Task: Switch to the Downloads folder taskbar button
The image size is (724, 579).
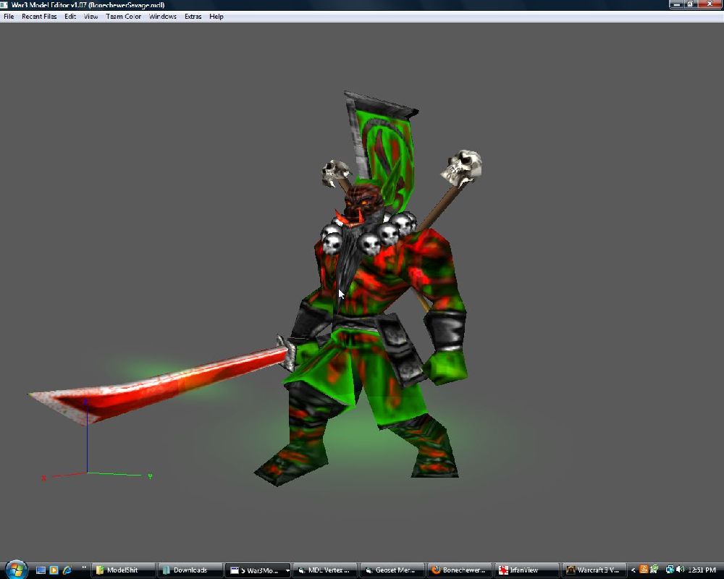Action: [190, 570]
